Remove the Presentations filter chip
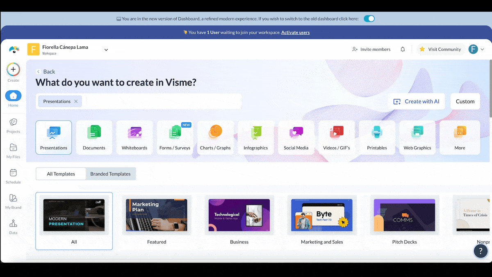Image resolution: width=492 pixels, height=277 pixels. pyautogui.click(x=75, y=101)
